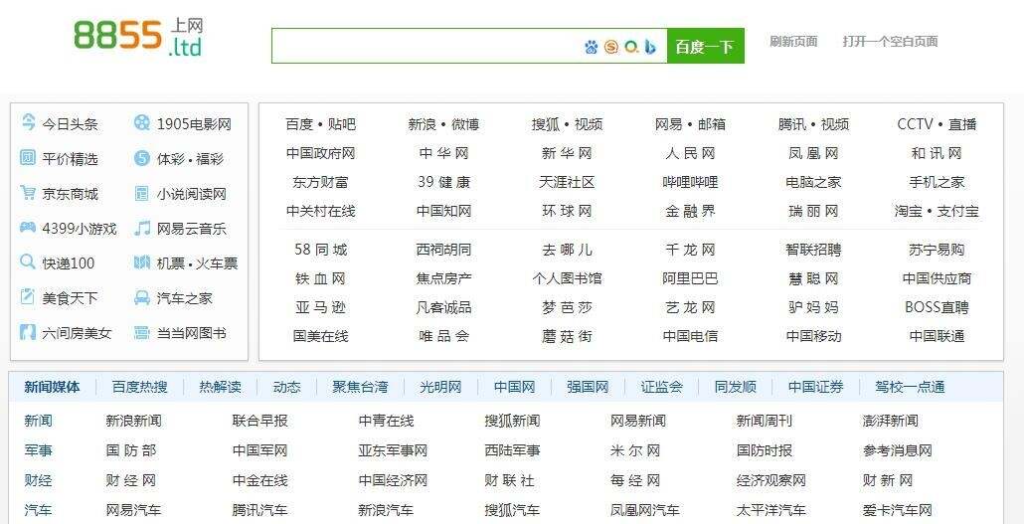1024x524 pixels.
Task: Select the Sogou search engine icon
Action: point(611,47)
